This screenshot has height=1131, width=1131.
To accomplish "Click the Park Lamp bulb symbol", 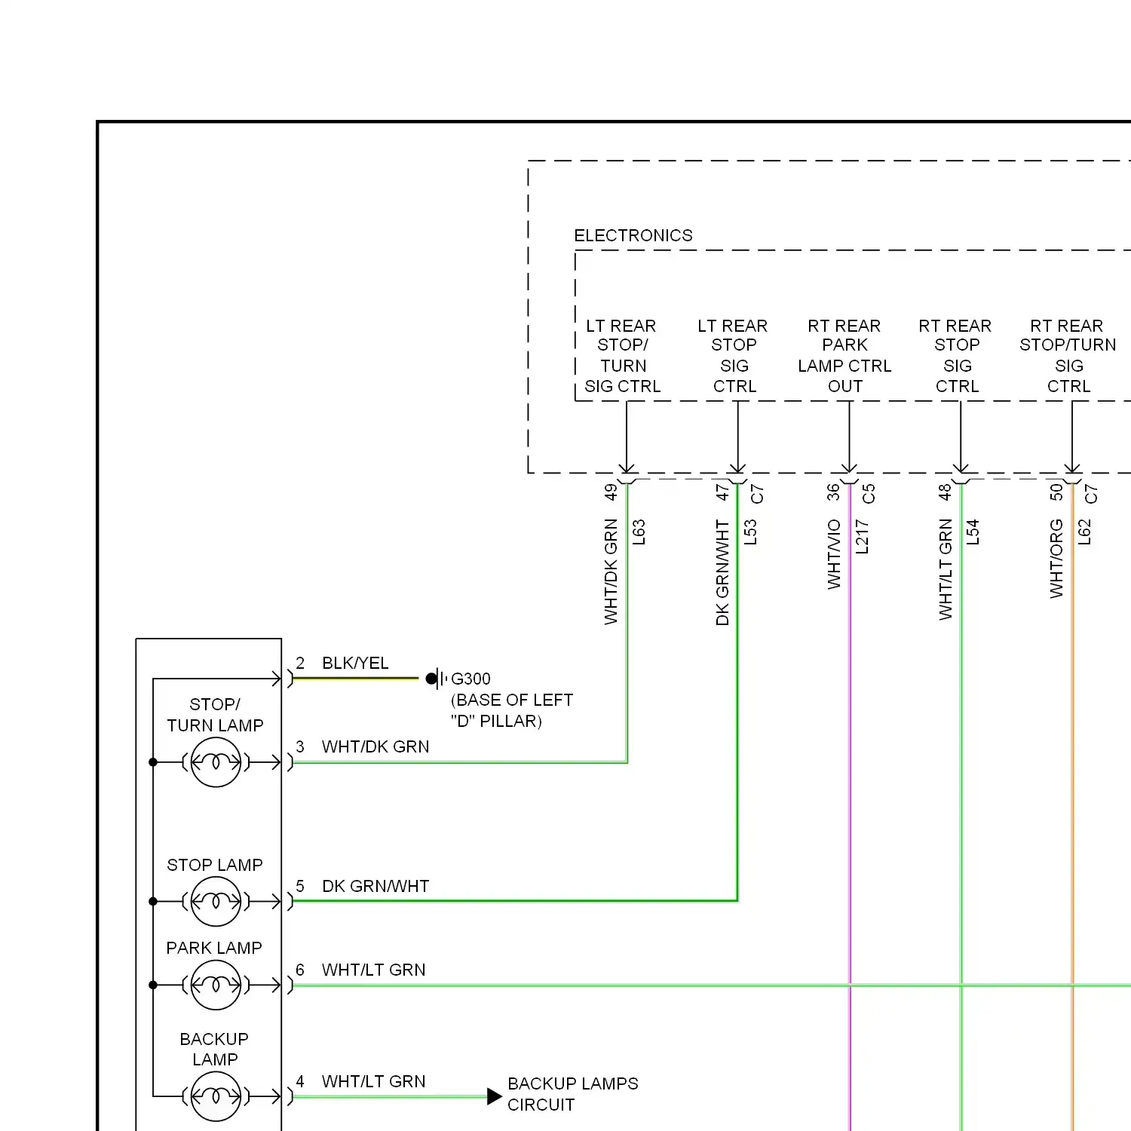I will point(216,985).
